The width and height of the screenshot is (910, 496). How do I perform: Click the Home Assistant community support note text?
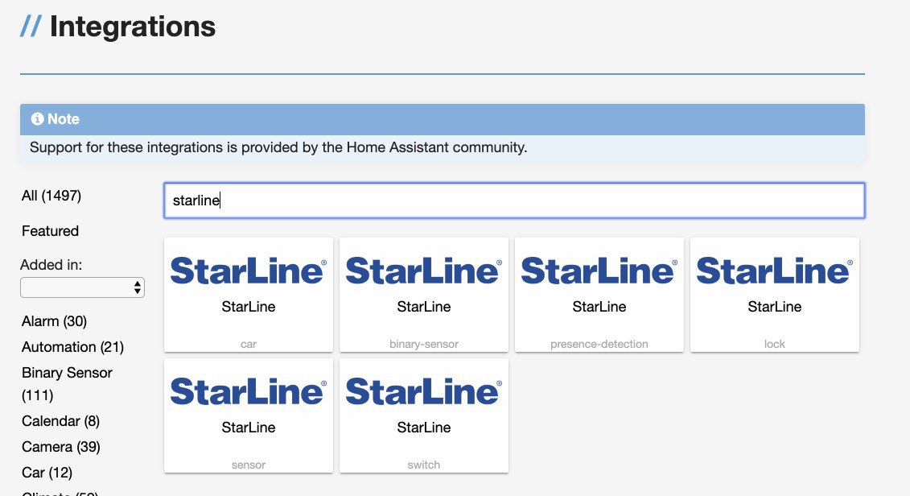(x=278, y=147)
